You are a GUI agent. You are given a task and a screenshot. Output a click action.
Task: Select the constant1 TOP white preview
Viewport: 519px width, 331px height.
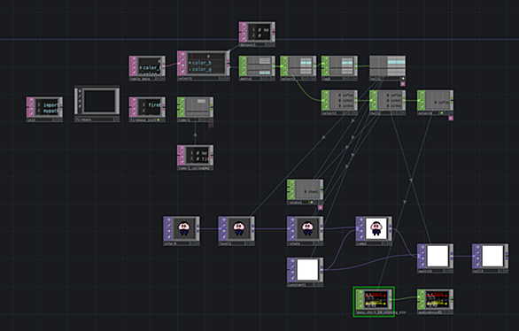point(307,270)
